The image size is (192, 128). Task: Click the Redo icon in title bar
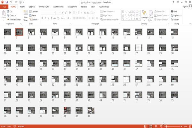coord(16,2)
